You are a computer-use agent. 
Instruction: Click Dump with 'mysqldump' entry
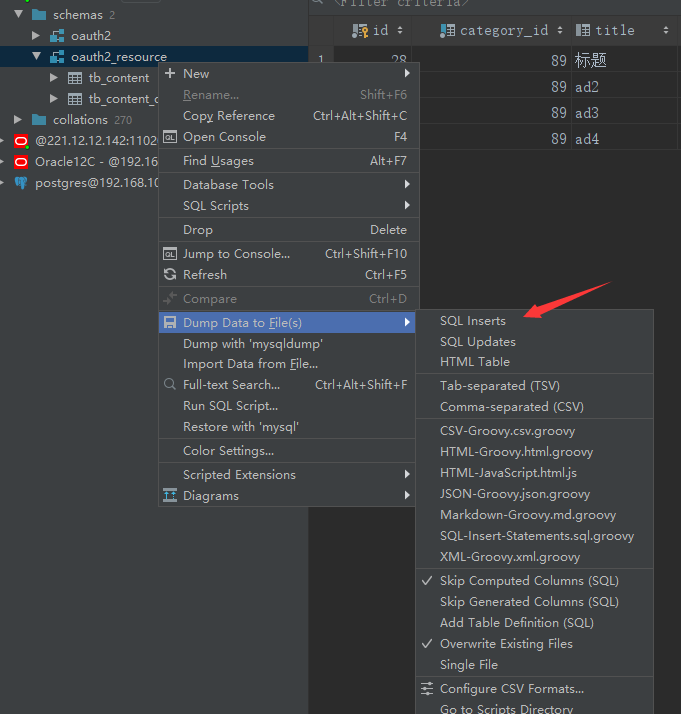288,344
